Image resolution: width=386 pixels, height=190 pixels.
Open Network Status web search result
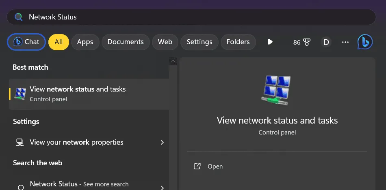point(89,185)
